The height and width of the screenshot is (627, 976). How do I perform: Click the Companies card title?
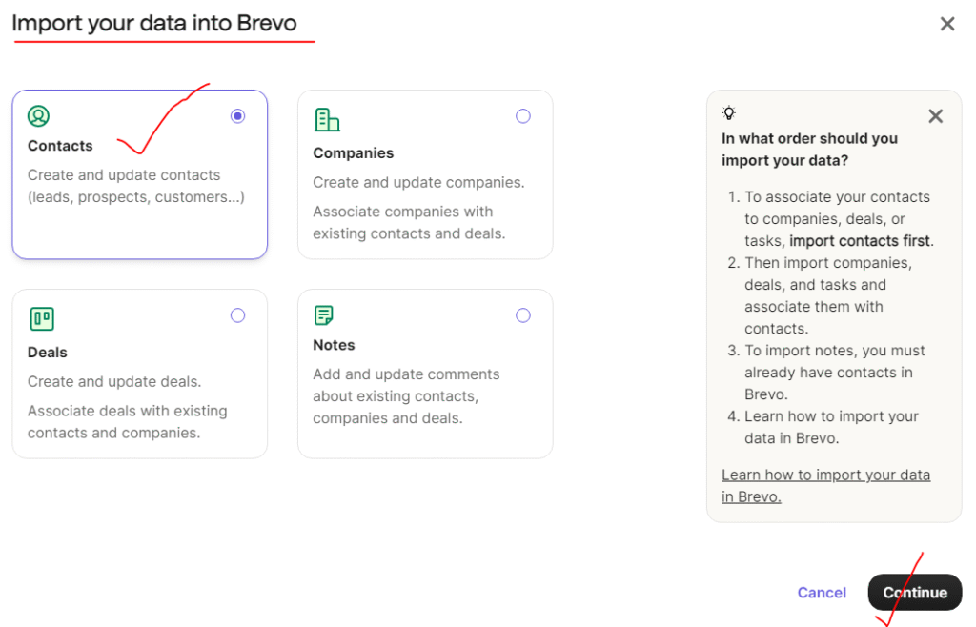coord(353,153)
